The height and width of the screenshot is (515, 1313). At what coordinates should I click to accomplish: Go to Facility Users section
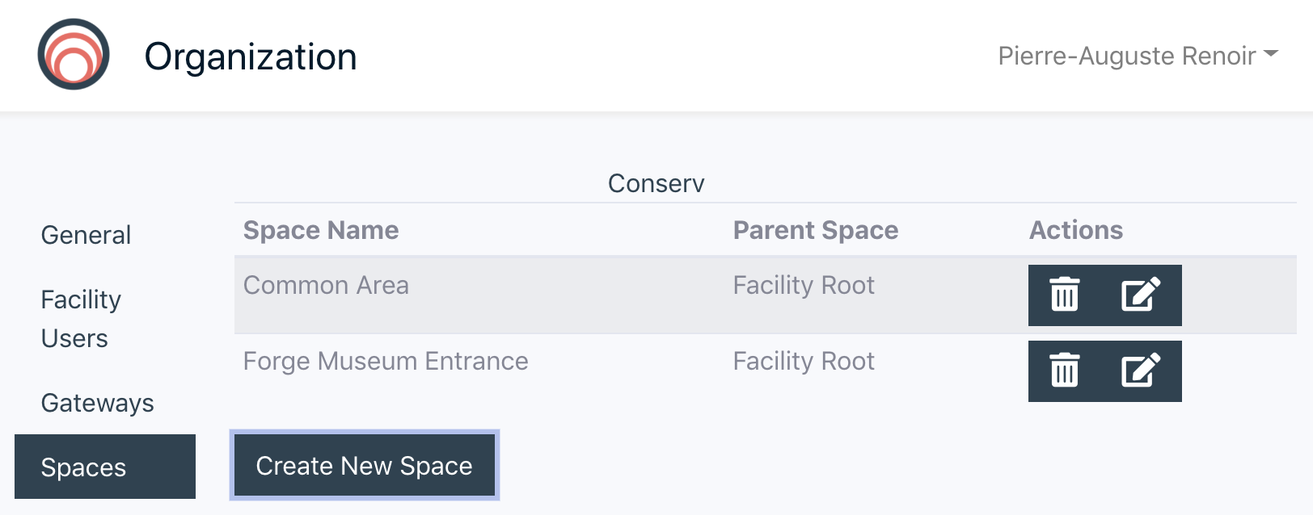pyautogui.click(x=81, y=319)
